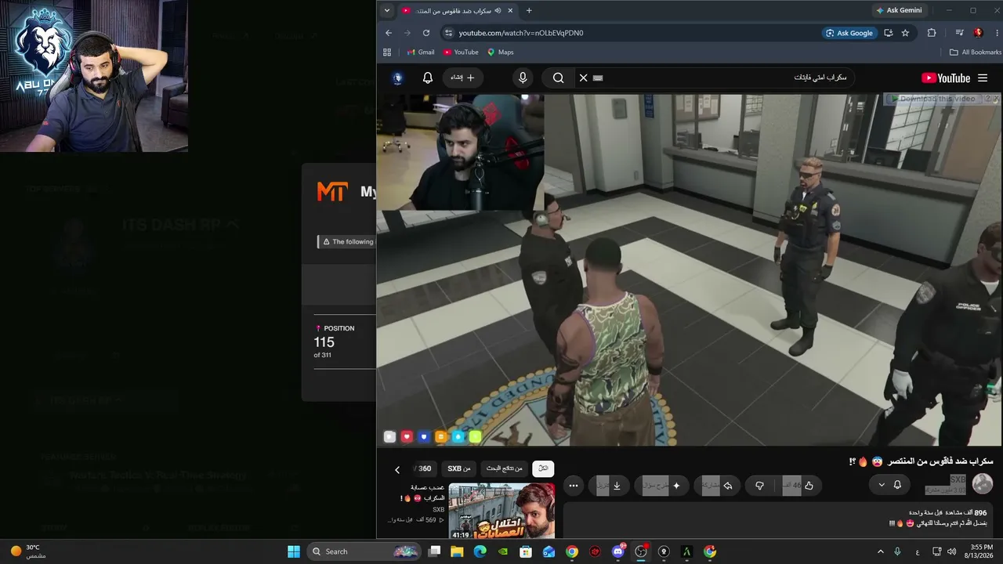
Task: Open recommended video thumbnail 41:19
Action: coord(501,511)
